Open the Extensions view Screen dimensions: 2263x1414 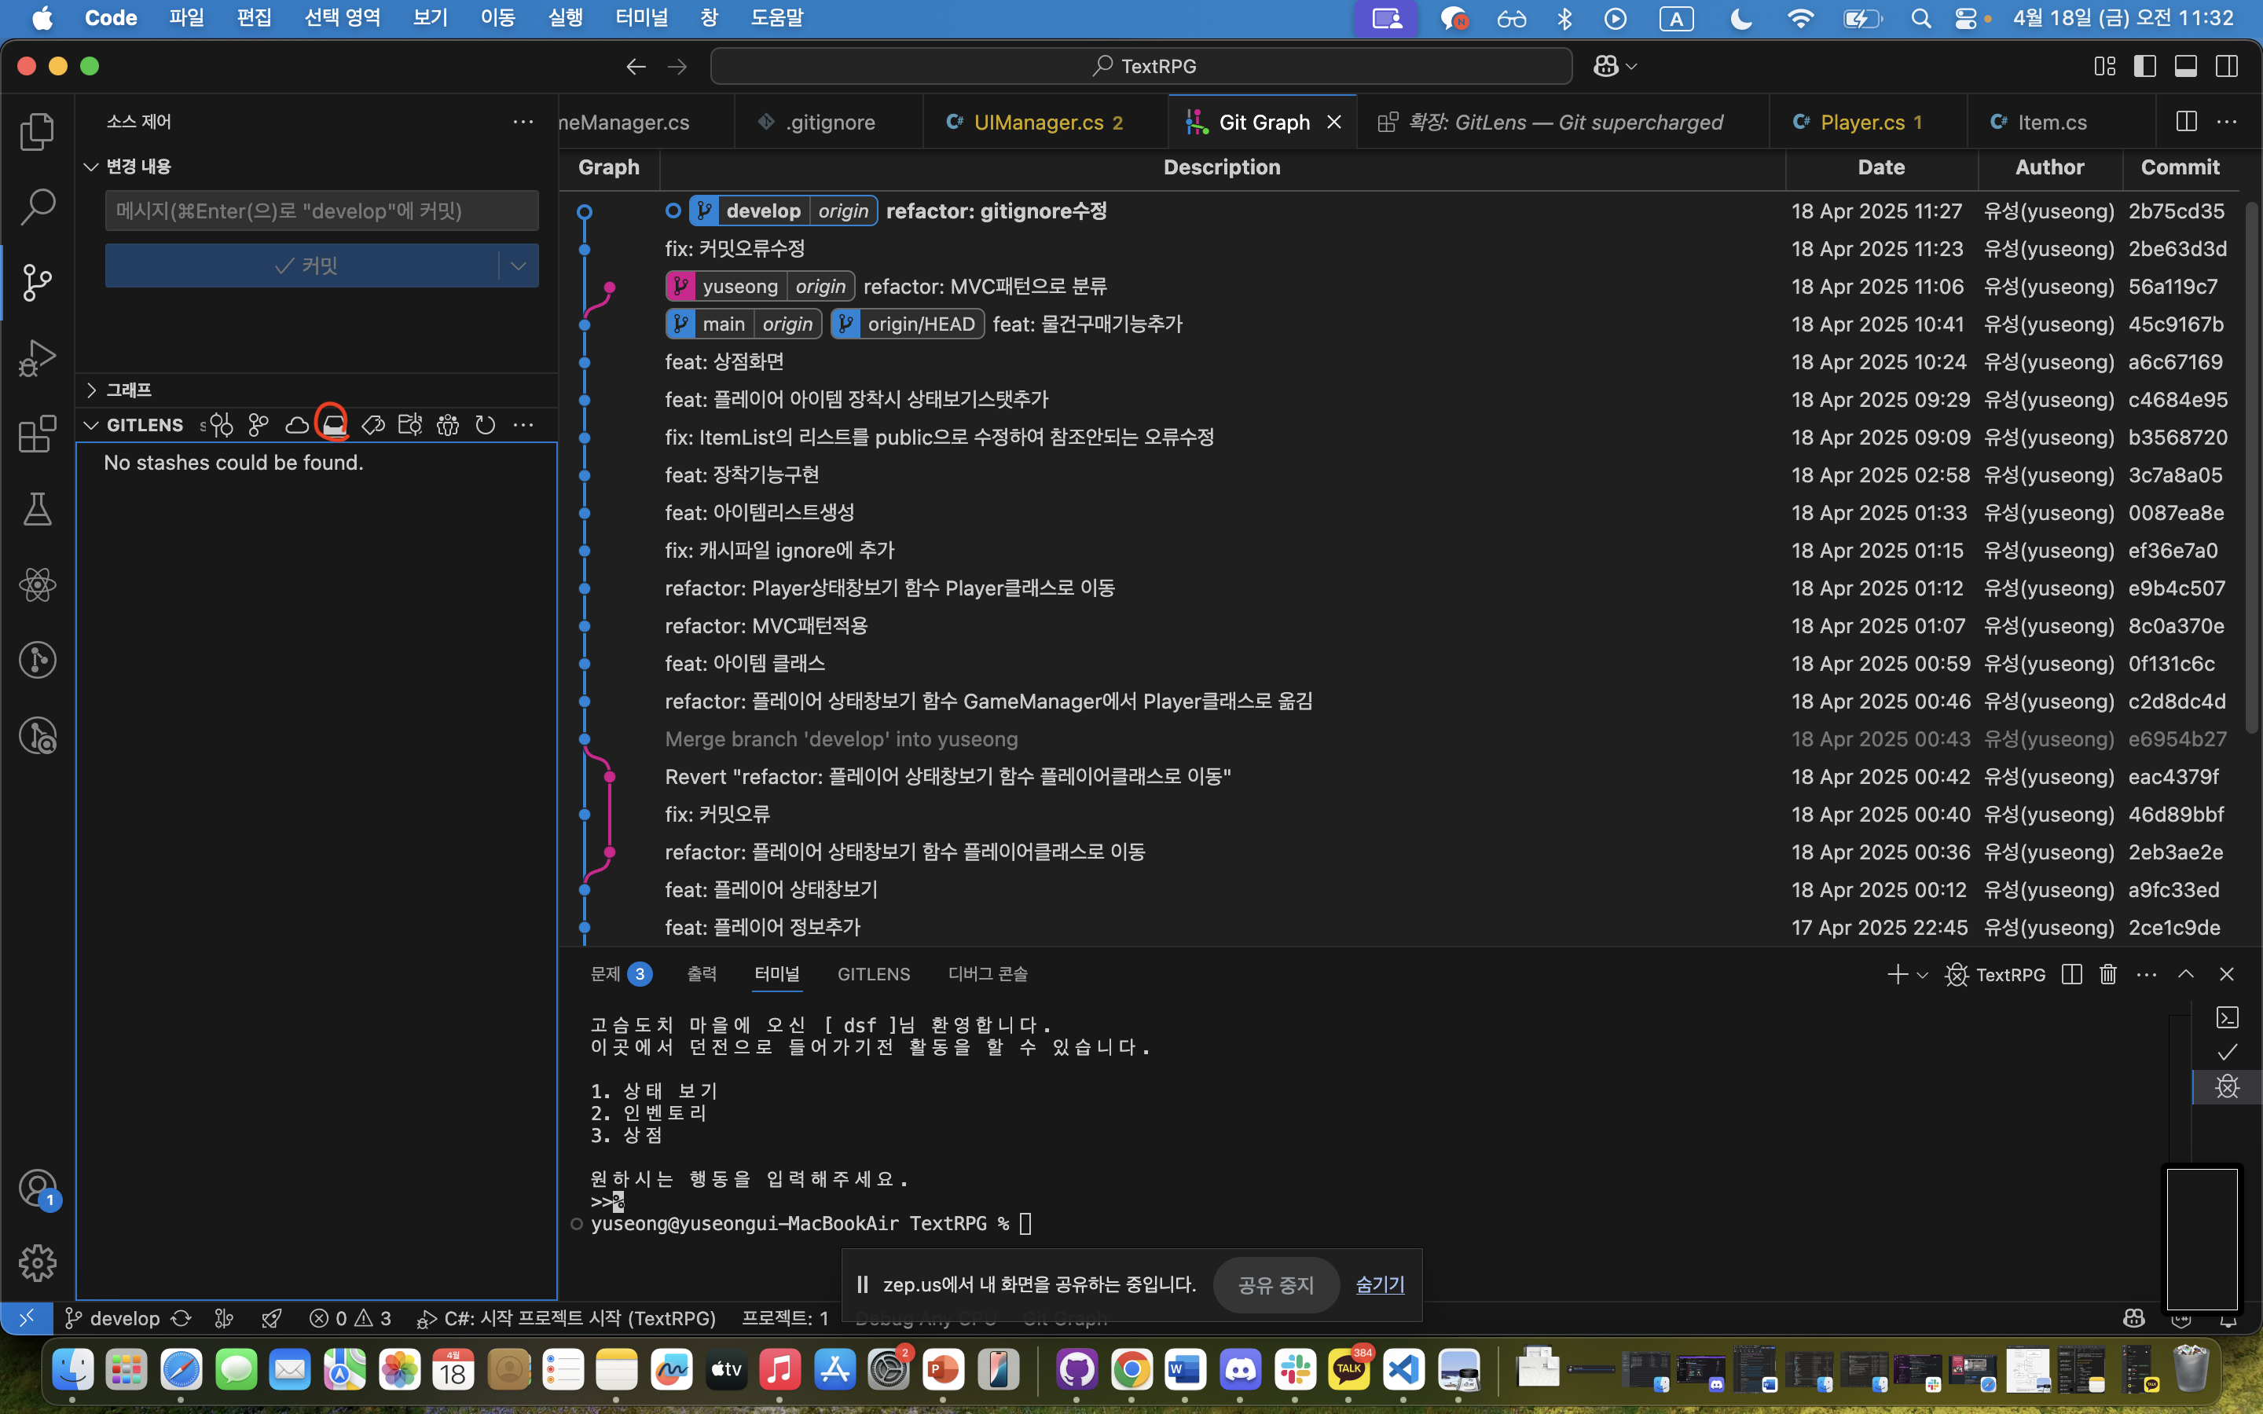point(38,434)
